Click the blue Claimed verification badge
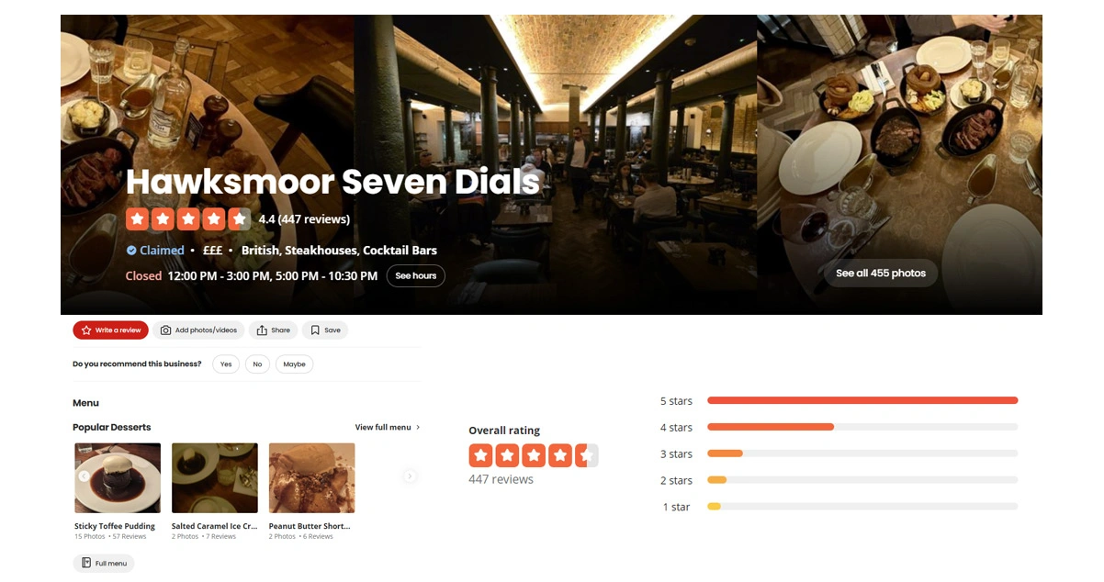This screenshot has width=1104, height=582. (x=131, y=251)
